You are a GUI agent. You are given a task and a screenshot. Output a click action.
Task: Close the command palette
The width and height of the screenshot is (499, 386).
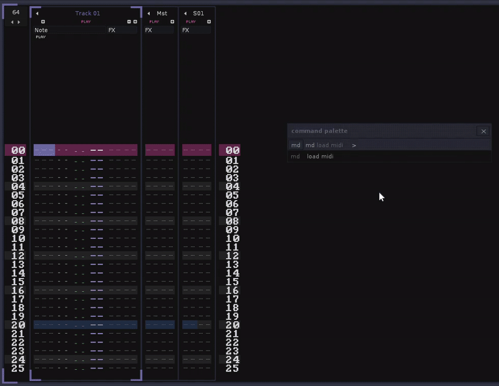coord(483,131)
